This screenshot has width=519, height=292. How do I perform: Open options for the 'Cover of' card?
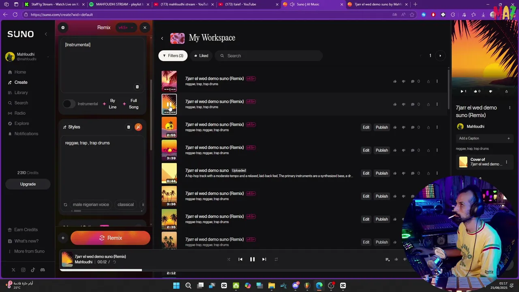coord(506,162)
